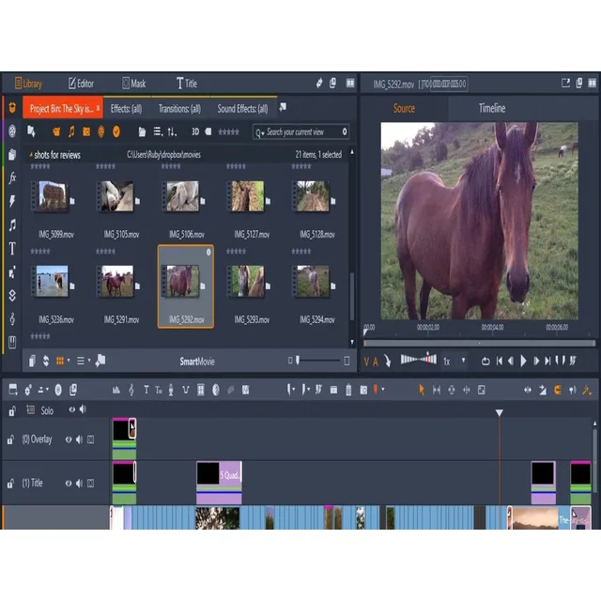Viewport: 601px width, 601px height.
Task: Click the Solo track button
Action: [47, 411]
